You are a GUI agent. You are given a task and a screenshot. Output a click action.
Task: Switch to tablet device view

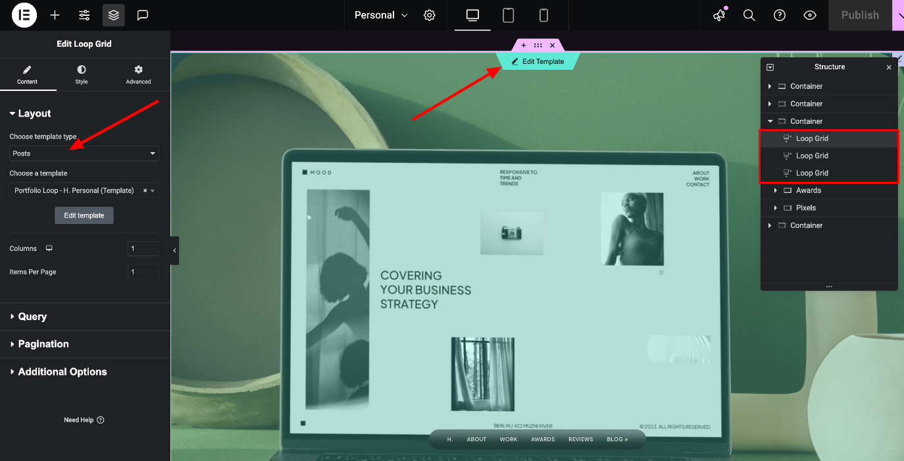coord(508,15)
